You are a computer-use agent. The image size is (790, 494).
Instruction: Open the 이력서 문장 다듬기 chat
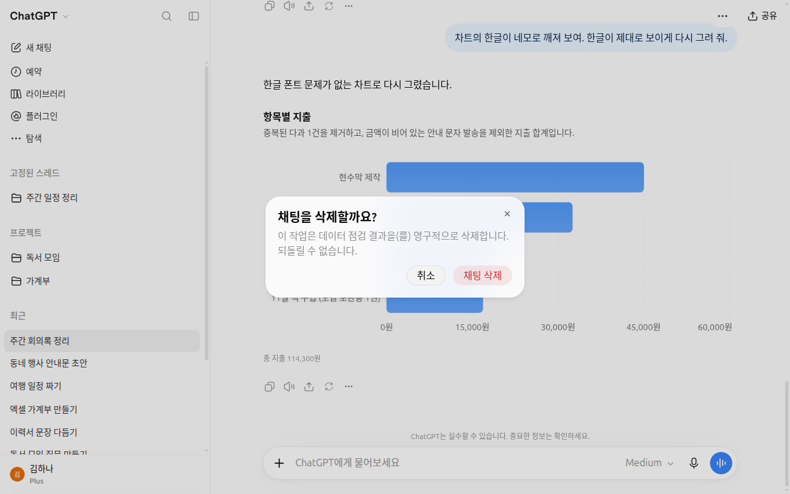click(102, 432)
